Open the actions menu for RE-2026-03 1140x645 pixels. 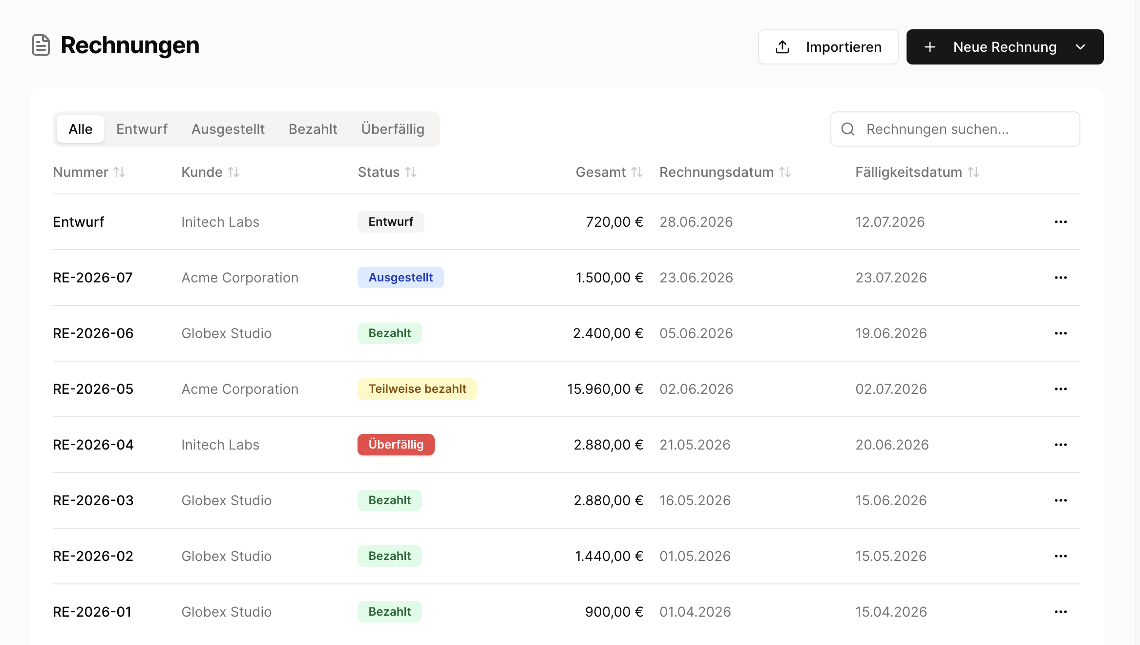tap(1061, 500)
